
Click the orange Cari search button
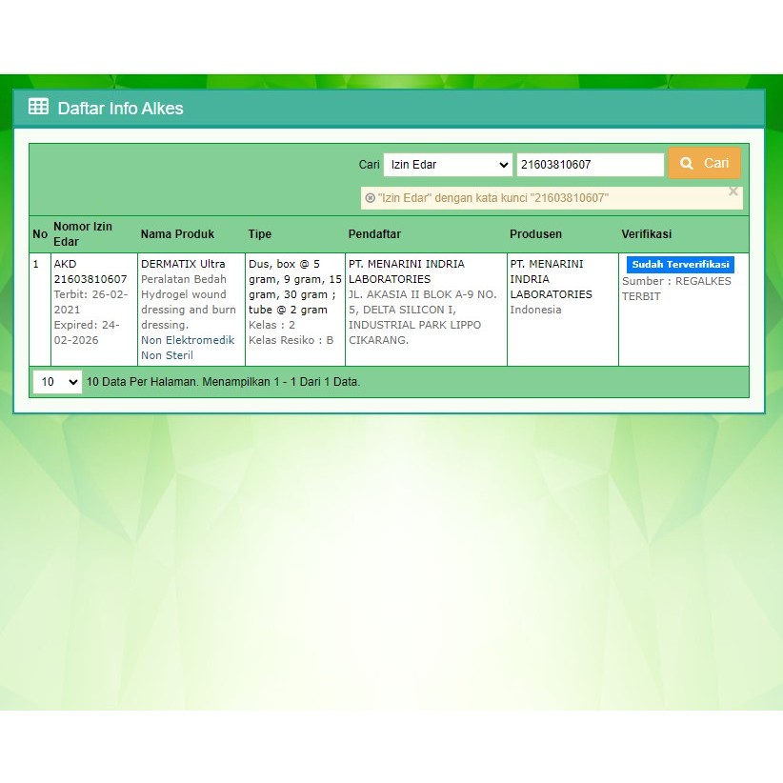(x=704, y=163)
